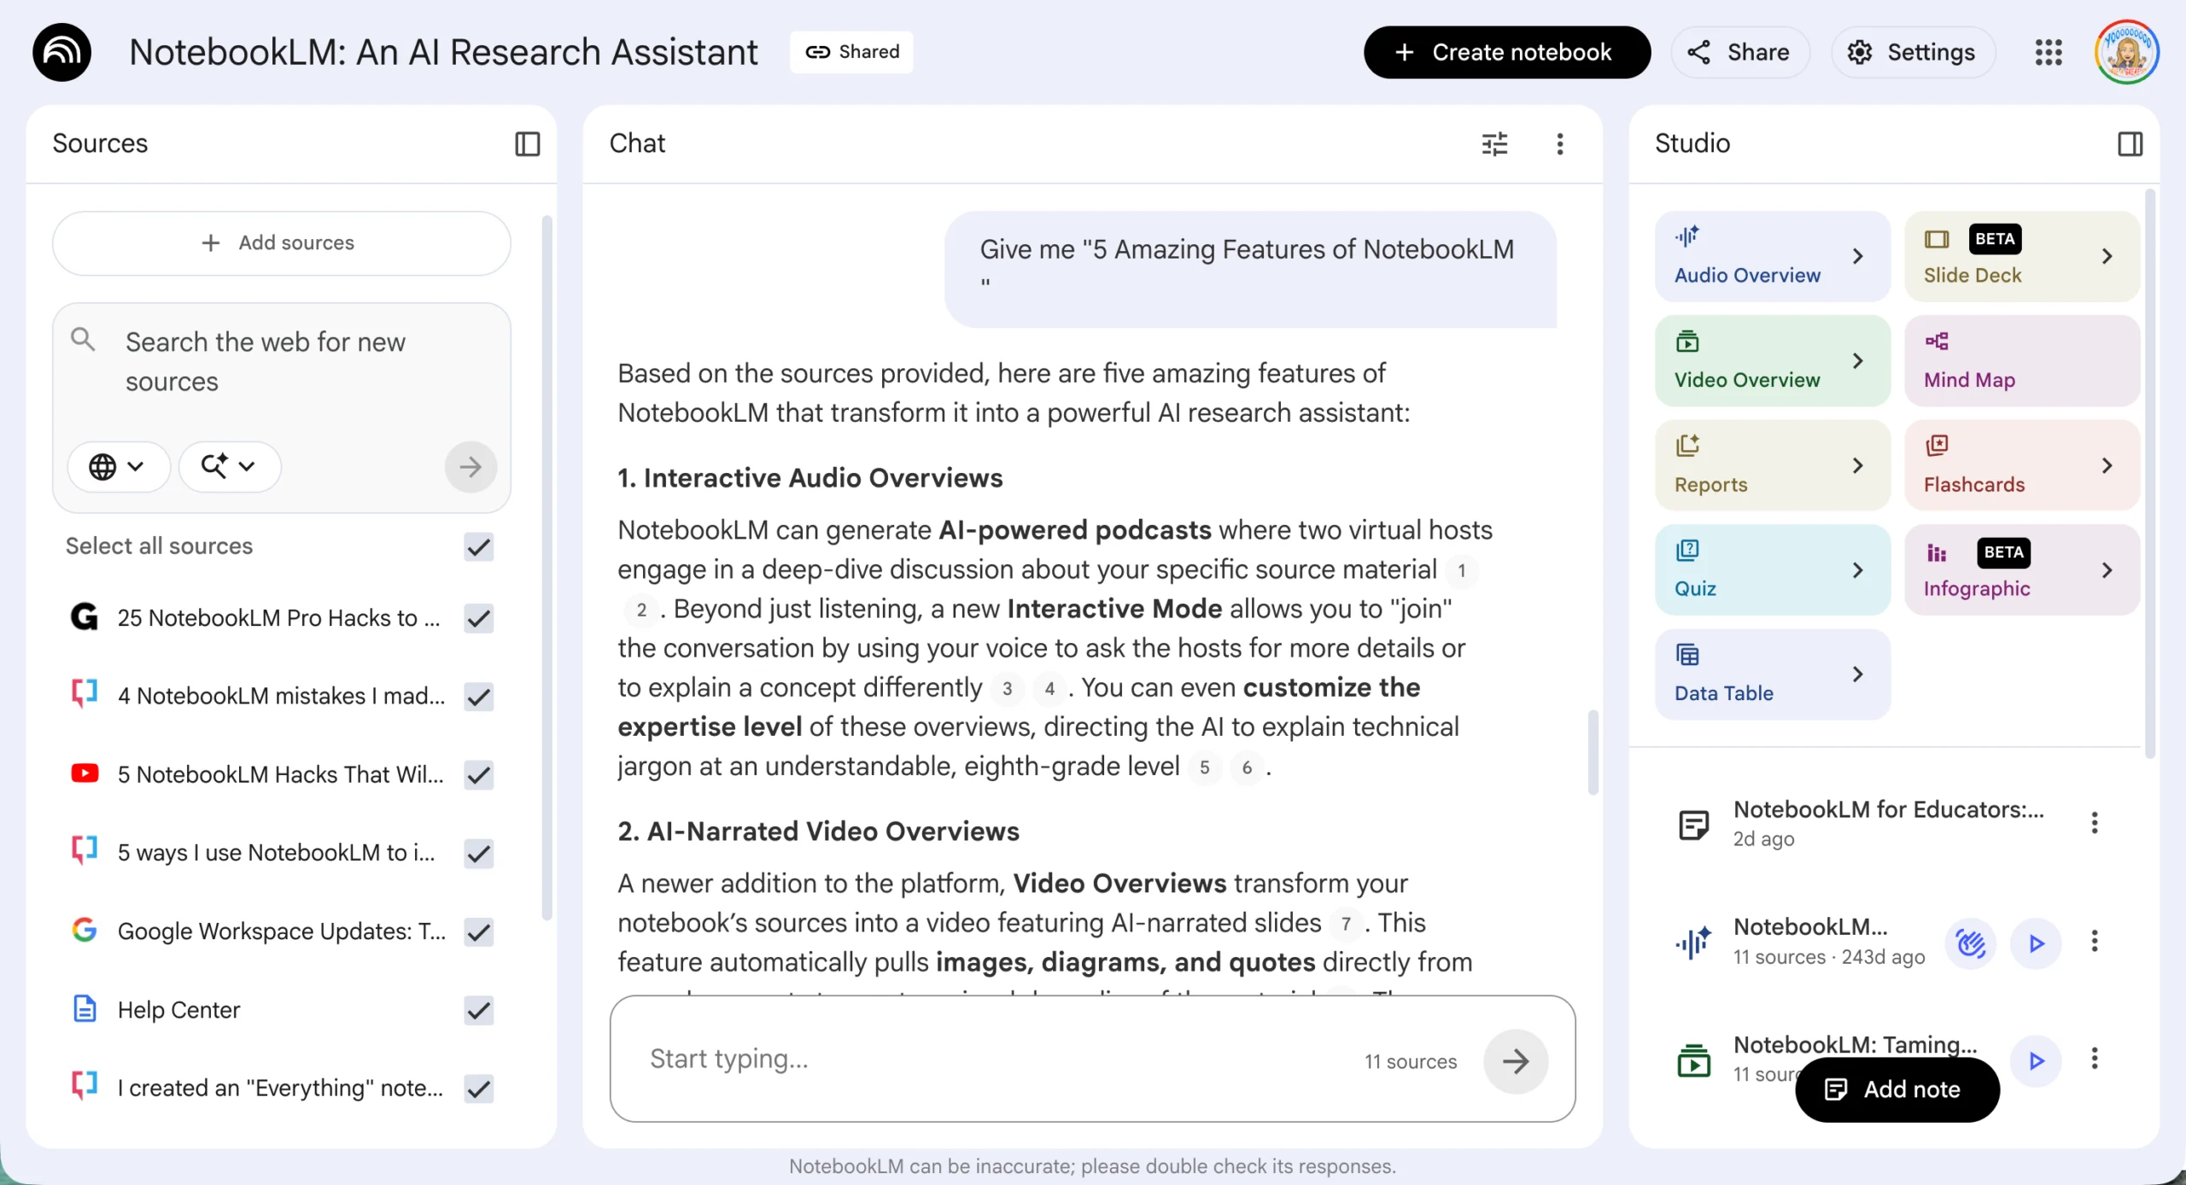Image resolution: width=2186 pixels, height=1185 pixels.
Task: Click the Add sources button
Action: pyautogui.click(x=281, y=243)
